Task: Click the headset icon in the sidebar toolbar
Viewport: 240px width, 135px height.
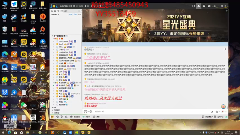Action: pos(55,11)
